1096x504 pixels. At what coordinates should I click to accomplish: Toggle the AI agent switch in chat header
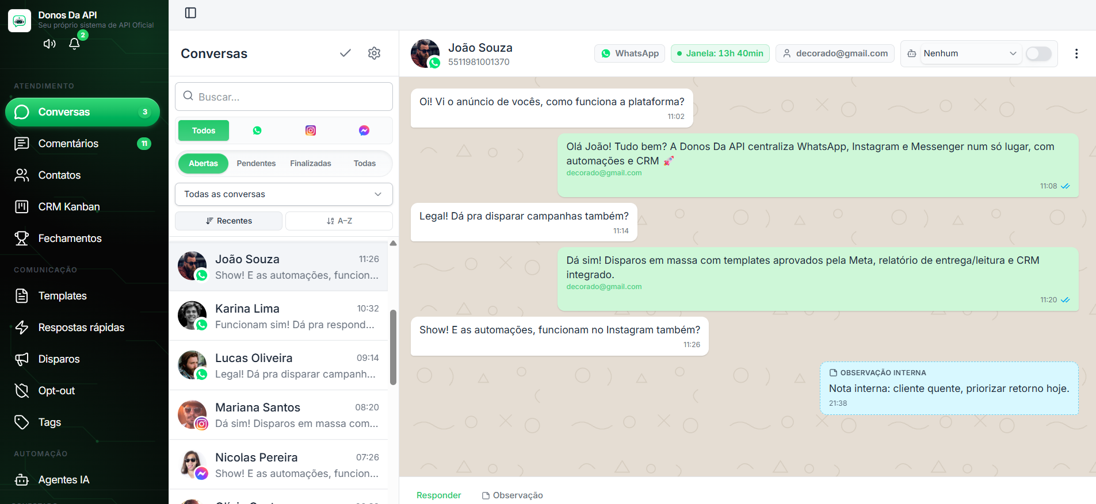[x=1038, y=53]
